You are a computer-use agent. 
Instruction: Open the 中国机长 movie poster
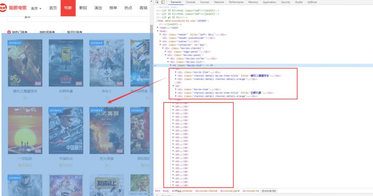pyautogui.click(x=66, y=131)
